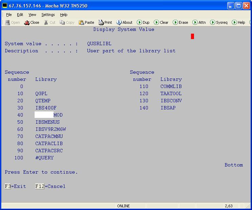252x210 pixels.
Task: Click the Print toolbar icon
Action: [x=101, y=22]
